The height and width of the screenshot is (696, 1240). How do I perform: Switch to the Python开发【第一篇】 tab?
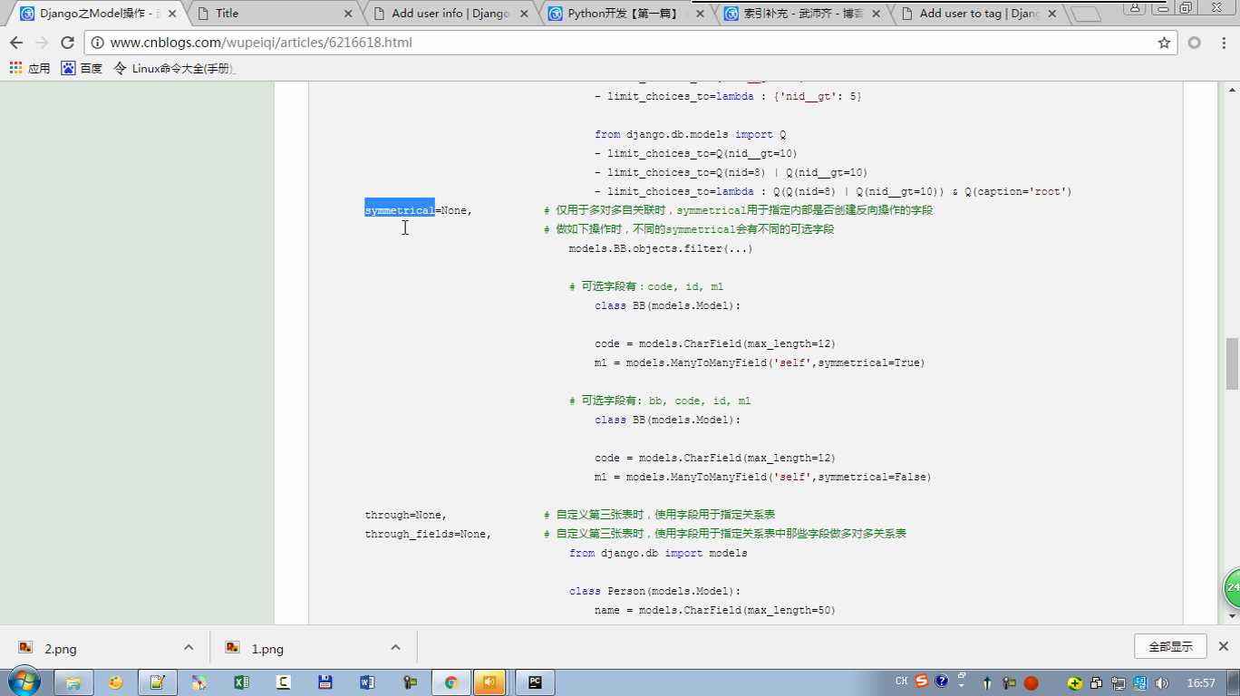(x=624, y=14)
